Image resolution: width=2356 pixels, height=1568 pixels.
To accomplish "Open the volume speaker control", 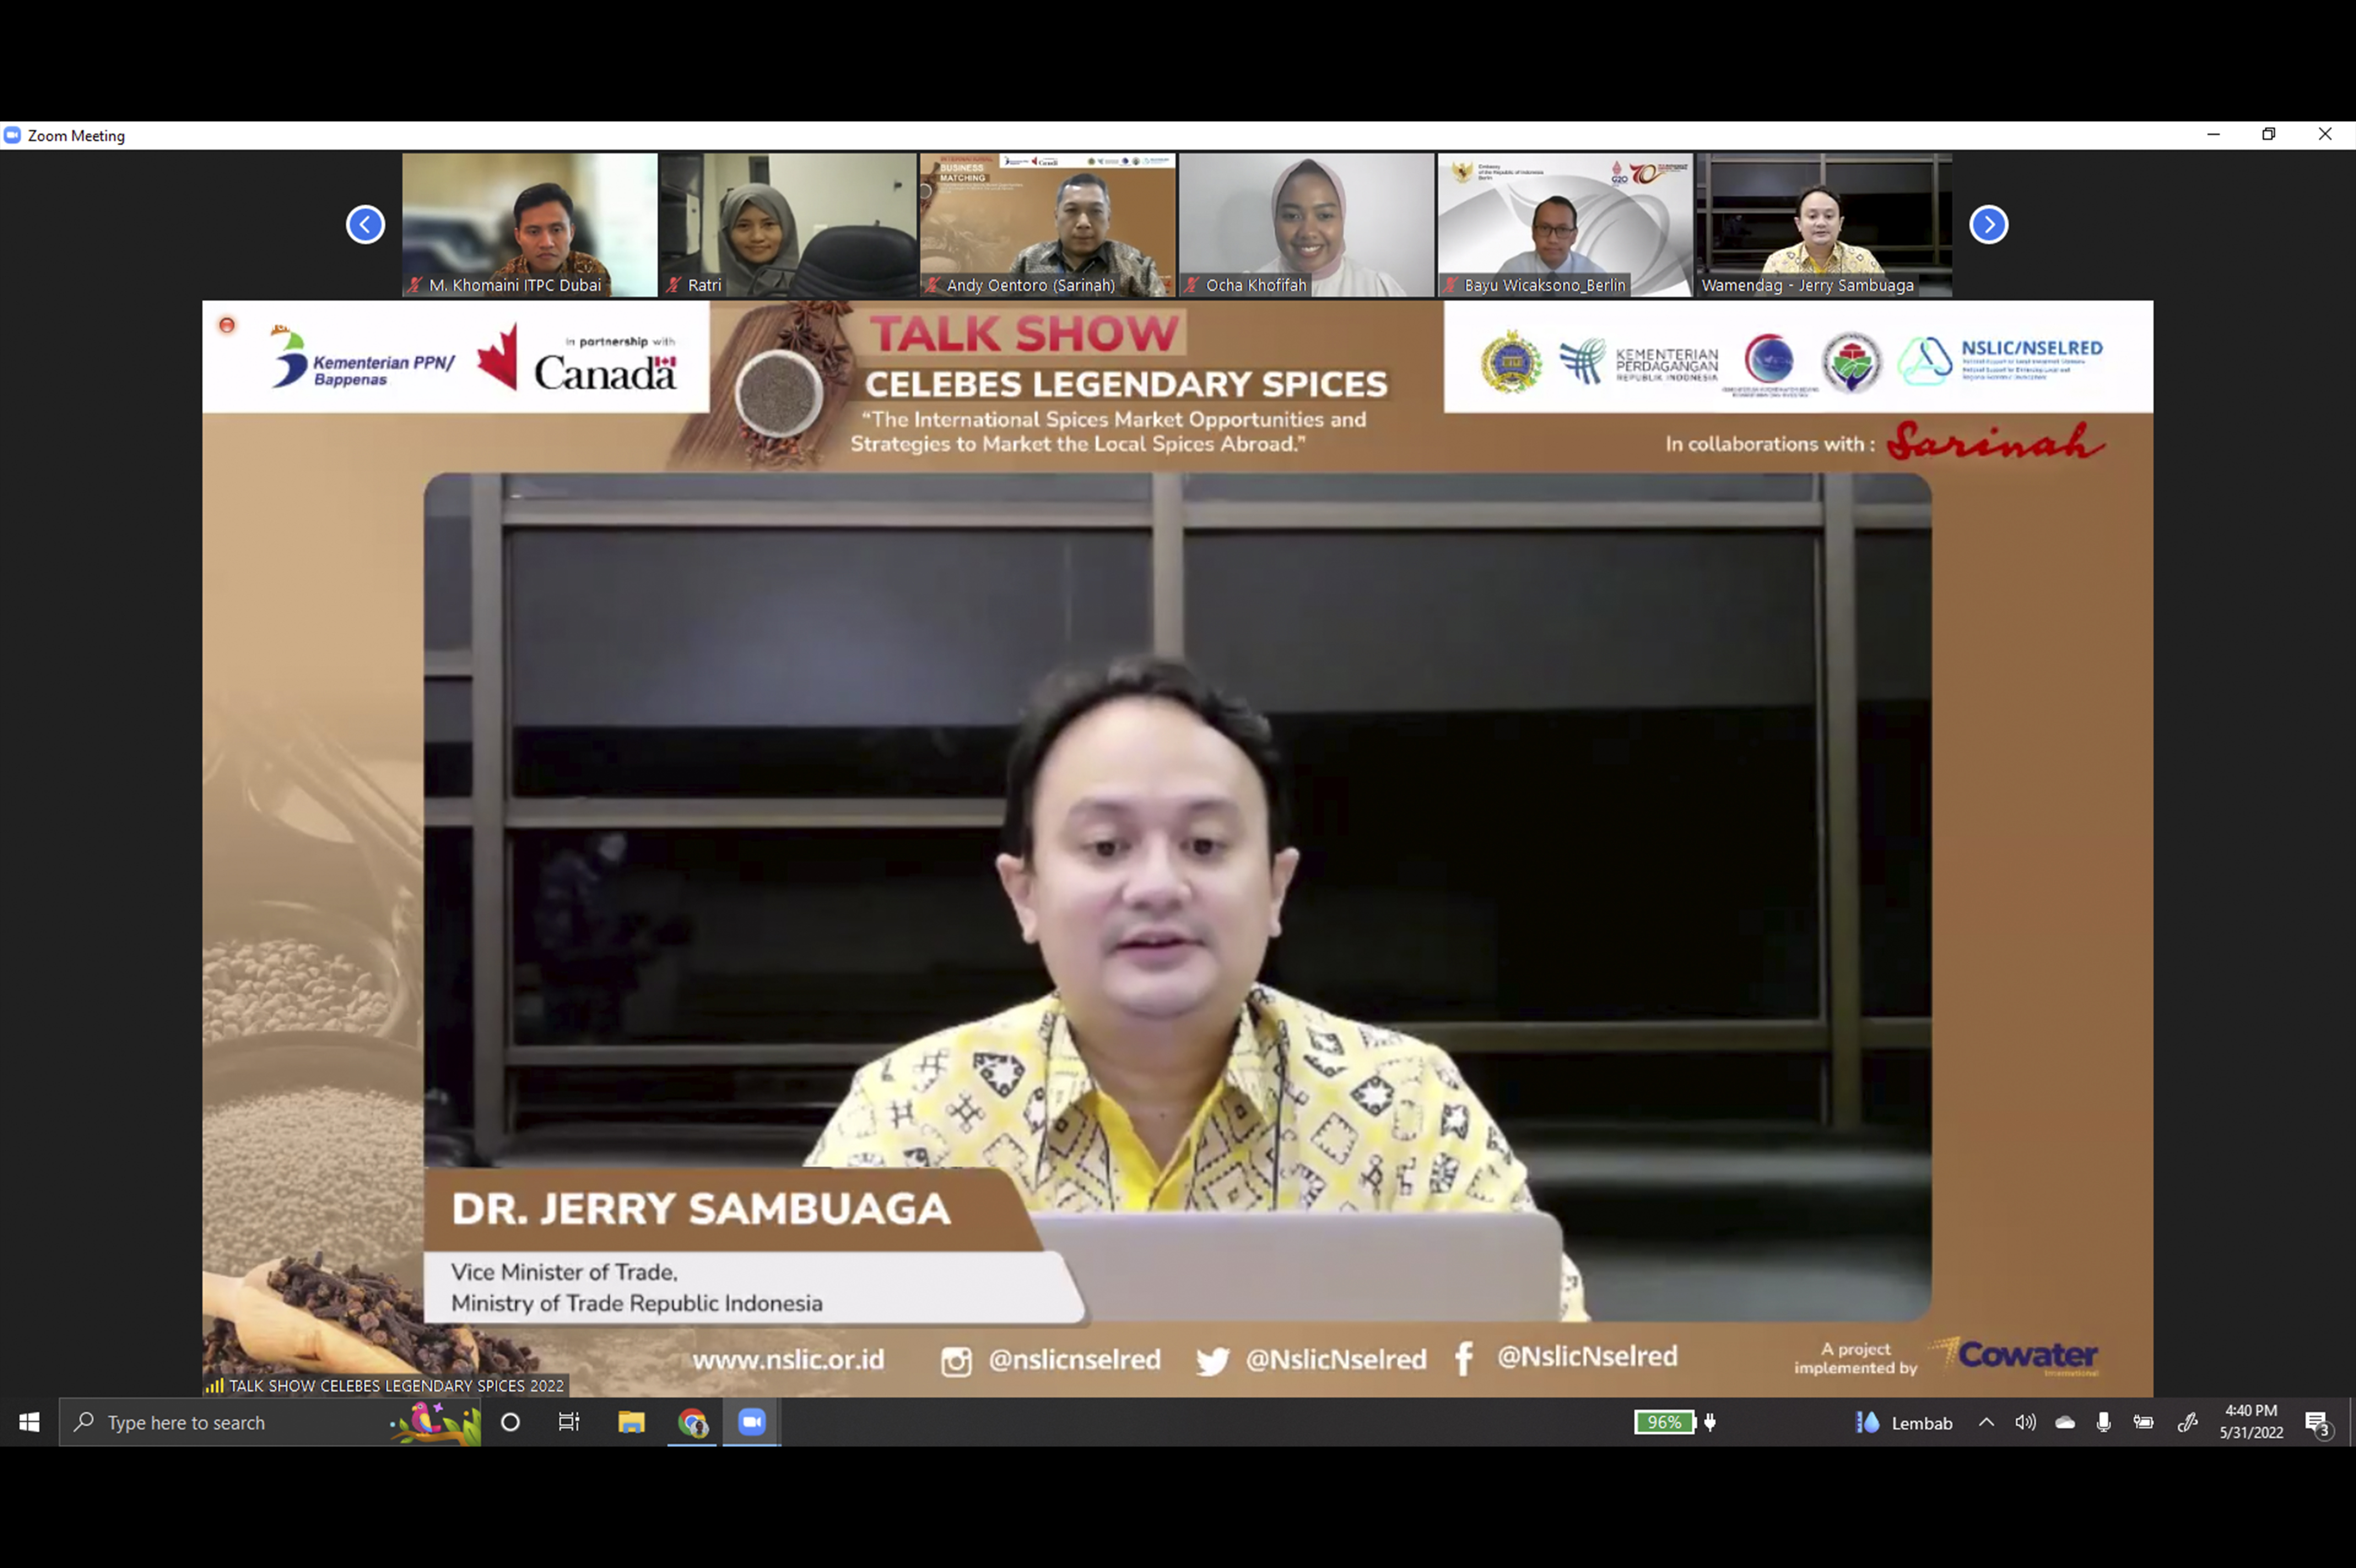I will [2025, 1422].
